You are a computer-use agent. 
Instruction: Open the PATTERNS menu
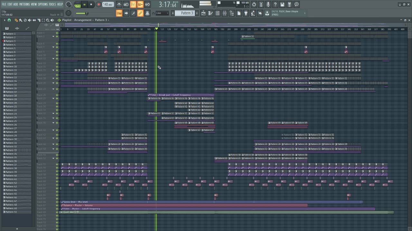click(24, 4)
